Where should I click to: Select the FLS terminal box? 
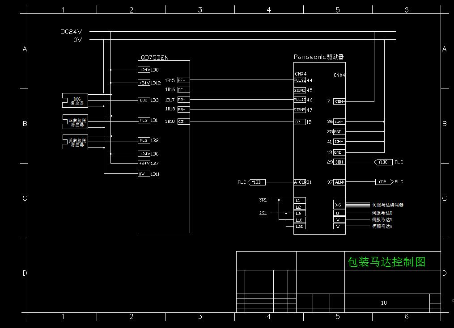click(144, 120)
